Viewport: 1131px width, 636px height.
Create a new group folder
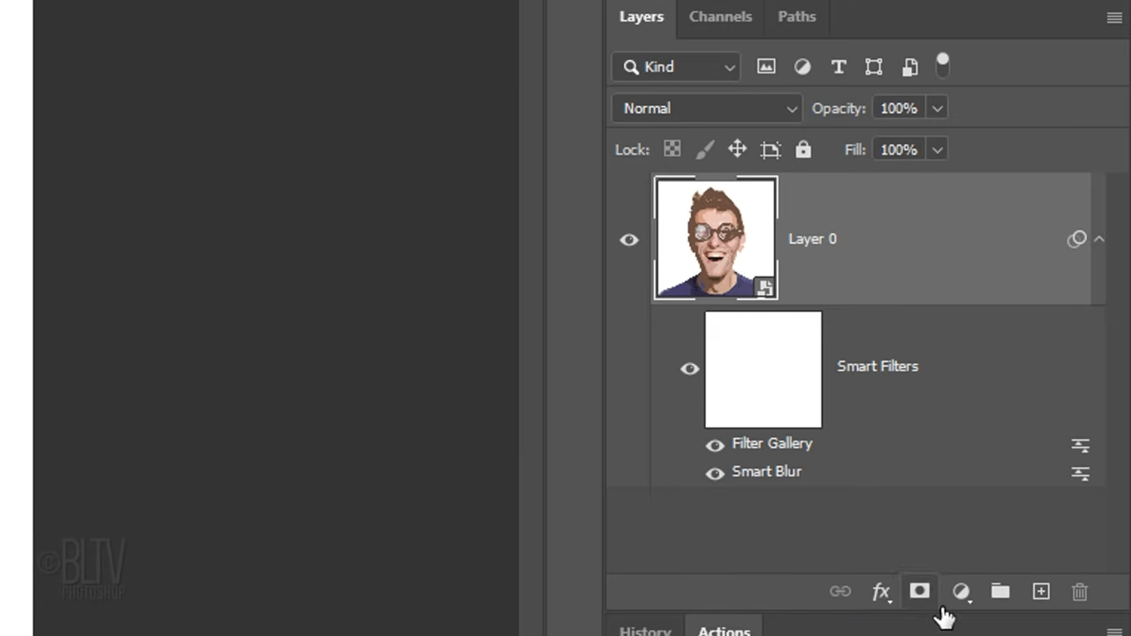pos(1000,592)
